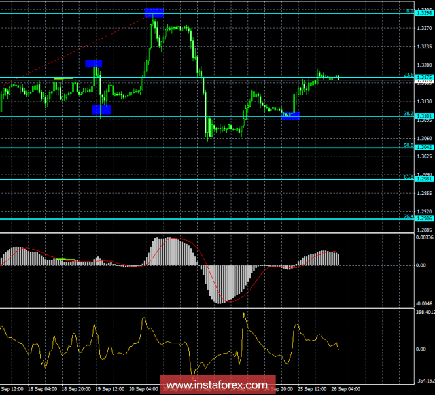Select the 50.0 Fibonacci level line
This screenshot has width=435, height=395.
click(x=196, y=148)
